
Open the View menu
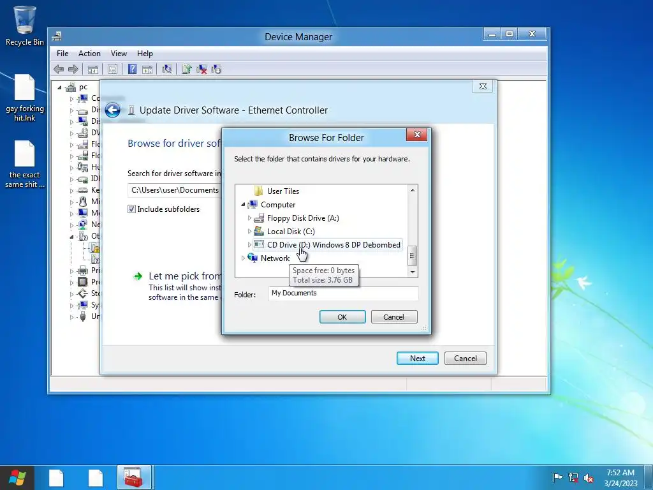pos(119,54)
